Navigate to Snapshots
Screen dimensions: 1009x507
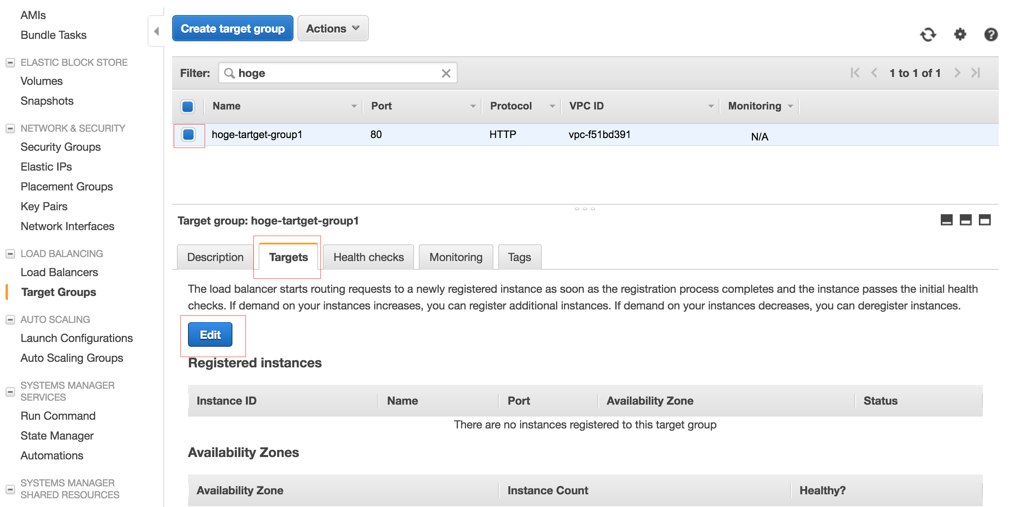[x=47, y=101]
